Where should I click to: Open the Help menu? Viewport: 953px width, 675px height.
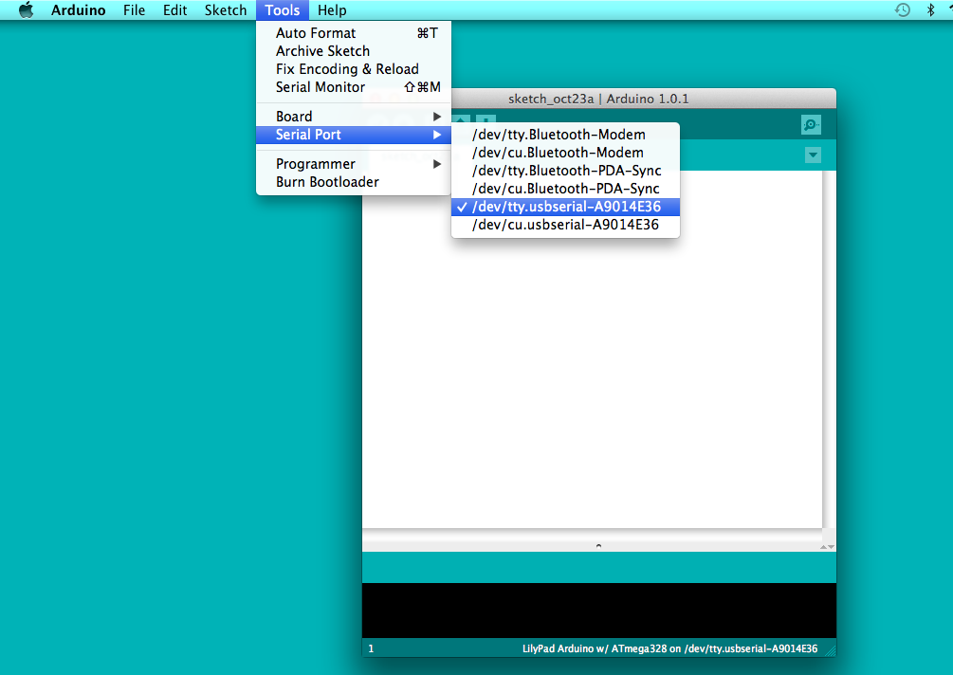(x=332, y=10)
